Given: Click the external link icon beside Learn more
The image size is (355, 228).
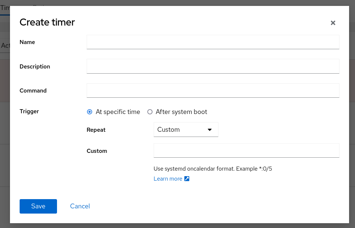Looking at the screenshot, I should [187, 179].
